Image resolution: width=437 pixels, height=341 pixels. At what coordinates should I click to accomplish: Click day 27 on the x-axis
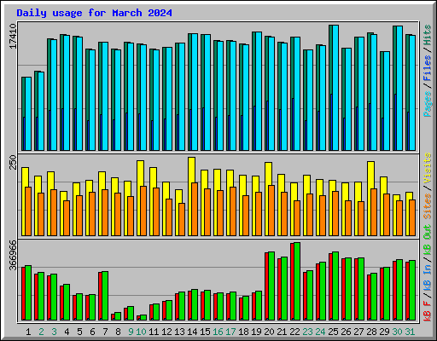tap(358, 332)
